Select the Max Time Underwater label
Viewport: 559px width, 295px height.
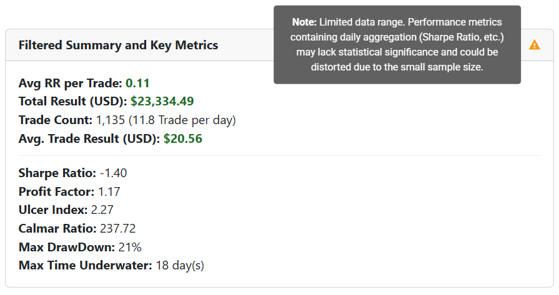85,266
